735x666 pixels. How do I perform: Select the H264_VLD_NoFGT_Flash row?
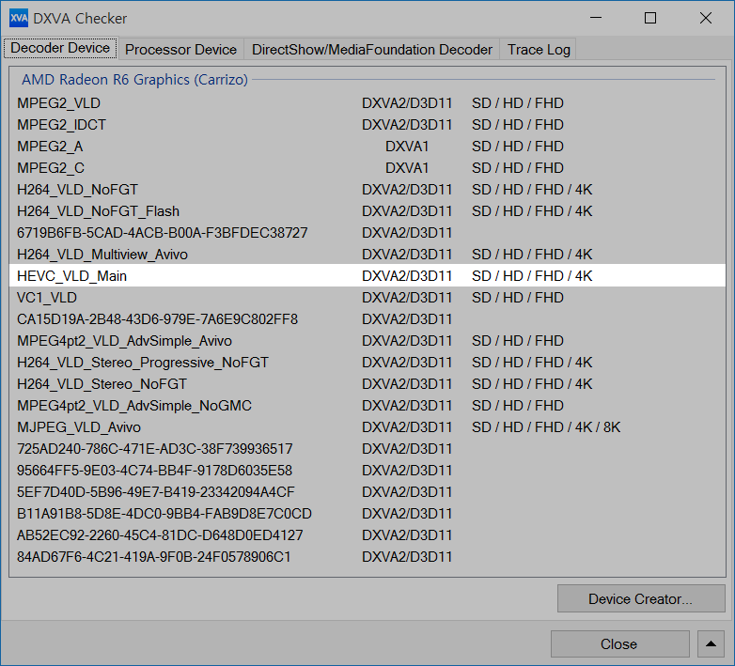(367, 210)
